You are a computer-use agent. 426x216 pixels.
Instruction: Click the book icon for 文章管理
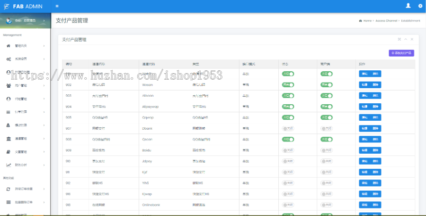tap(9, 152)
